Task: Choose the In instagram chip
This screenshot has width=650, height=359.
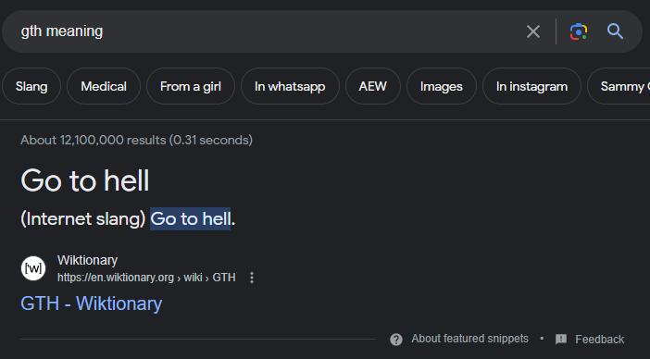Action: (531, 86)
